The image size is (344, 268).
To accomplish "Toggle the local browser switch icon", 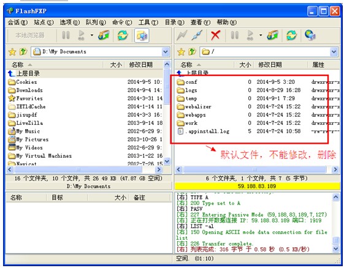I will tap(142, 35).
